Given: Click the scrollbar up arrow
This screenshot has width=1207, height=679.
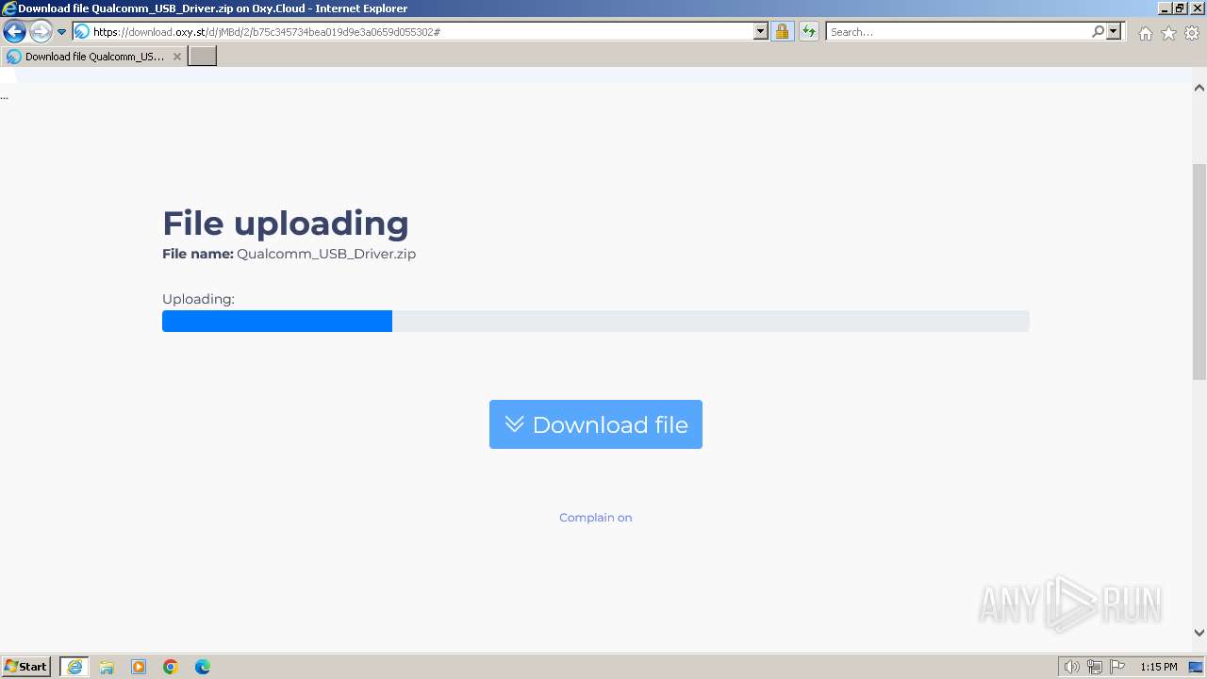Looking at the screenshot, I should (1199, 88).
